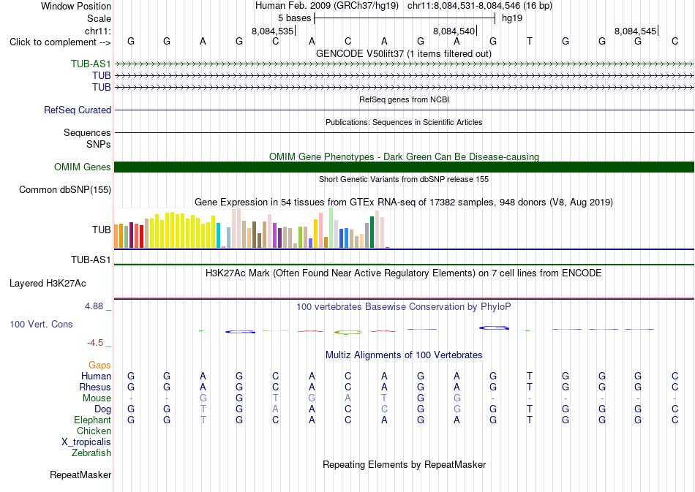Open '100 vertebrates Basewise Conservation by PhyloP' title

(404, 306)
